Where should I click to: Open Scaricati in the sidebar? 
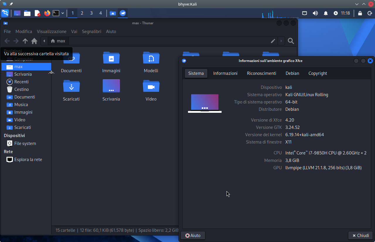coord(26,127)
